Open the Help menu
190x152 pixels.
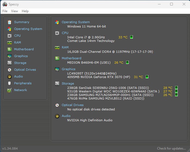[x=25, y=11]
